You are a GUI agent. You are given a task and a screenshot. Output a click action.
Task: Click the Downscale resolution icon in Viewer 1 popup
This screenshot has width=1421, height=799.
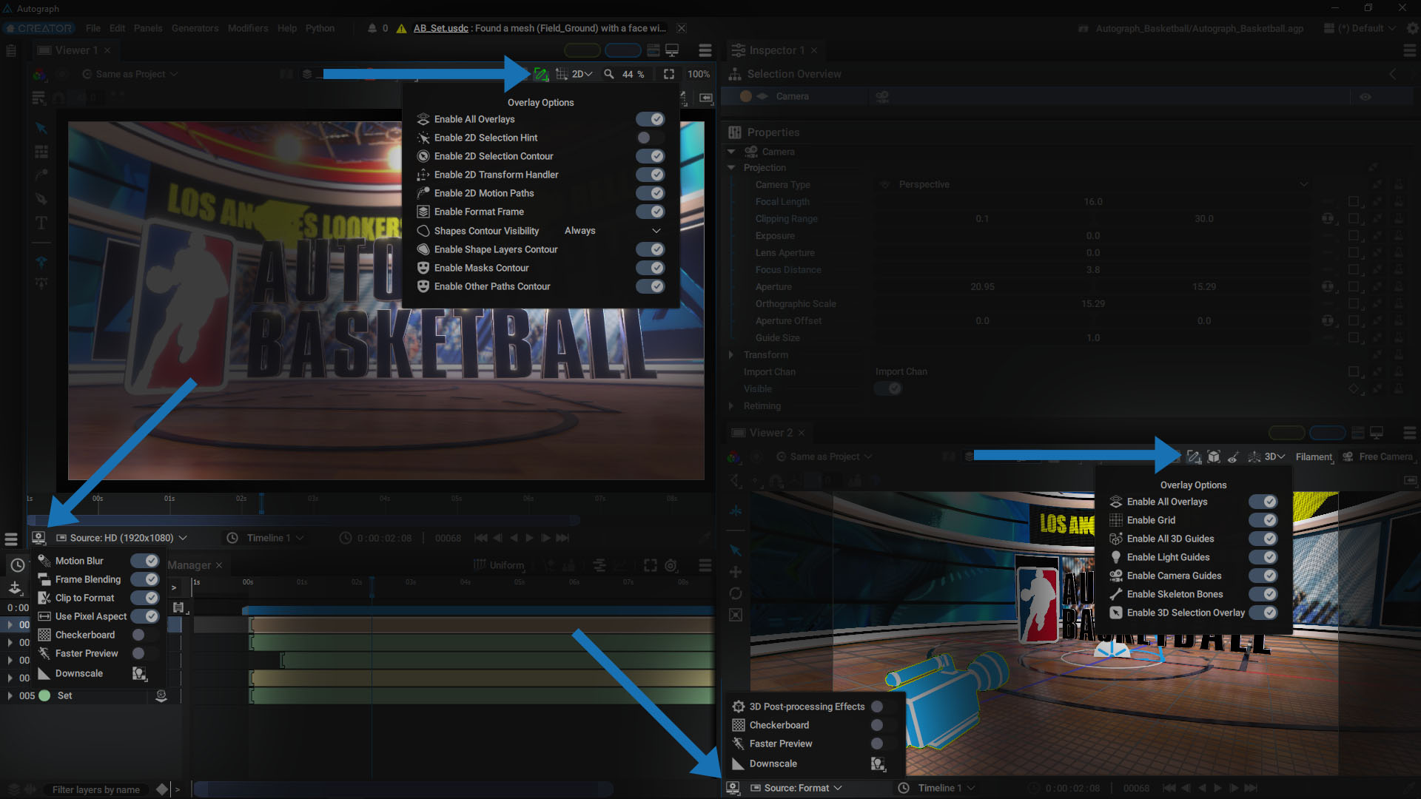pyautogui.click(x=139, y=673)
